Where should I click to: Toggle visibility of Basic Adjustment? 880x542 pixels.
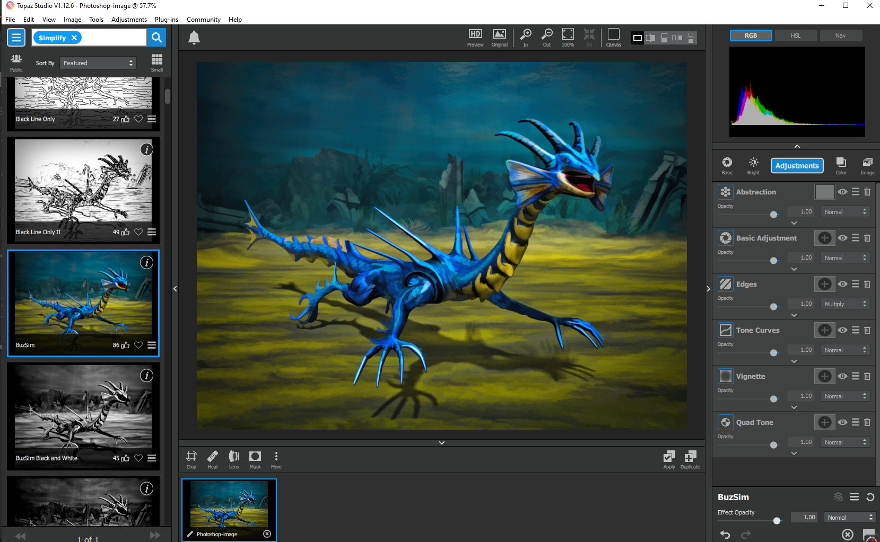coord(843,238)
